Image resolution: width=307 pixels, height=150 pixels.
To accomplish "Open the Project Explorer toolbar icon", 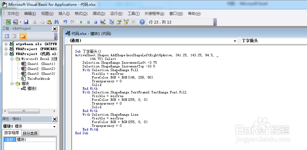I will [112, 22].
